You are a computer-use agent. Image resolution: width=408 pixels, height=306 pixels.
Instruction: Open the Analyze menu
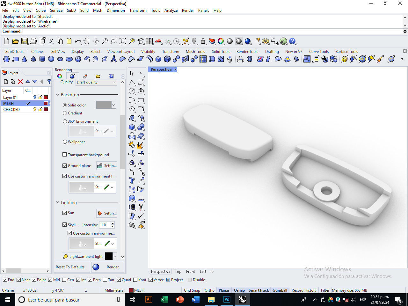point(171,11)
